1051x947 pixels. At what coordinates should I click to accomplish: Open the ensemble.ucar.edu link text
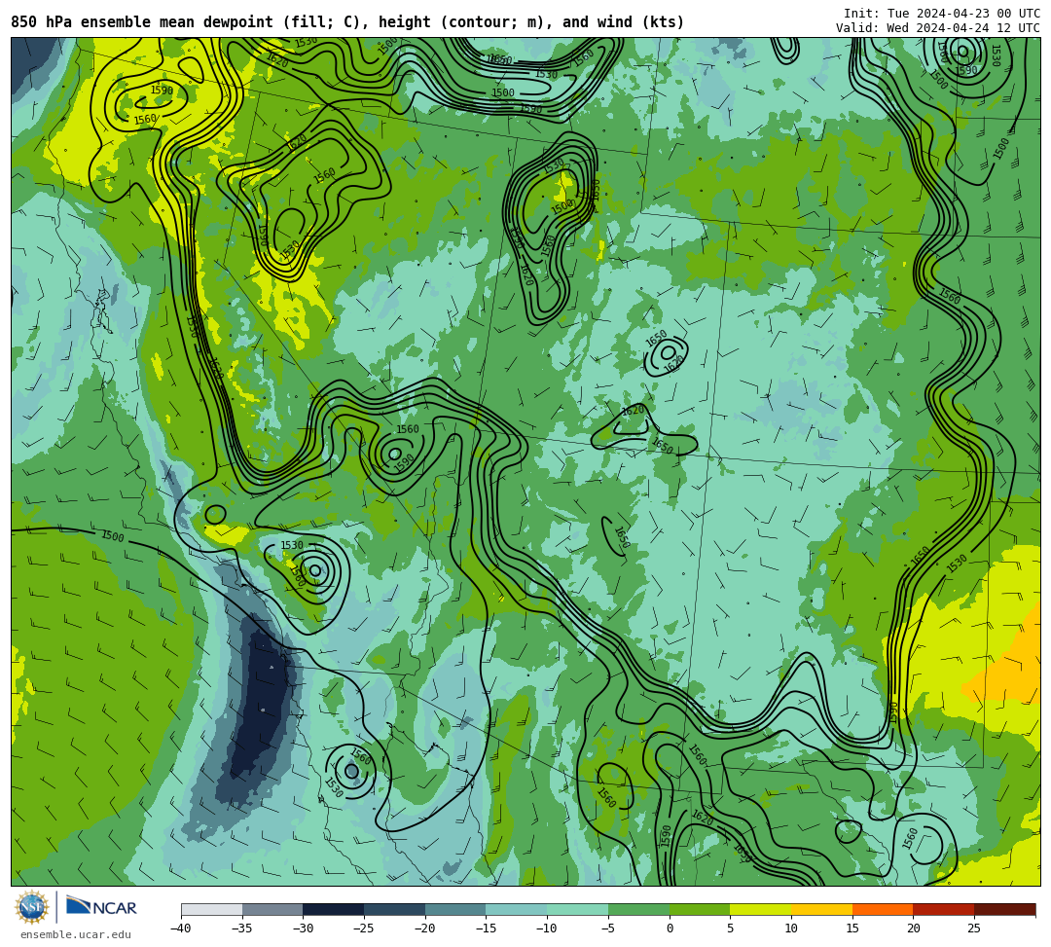tap(76, 934)
